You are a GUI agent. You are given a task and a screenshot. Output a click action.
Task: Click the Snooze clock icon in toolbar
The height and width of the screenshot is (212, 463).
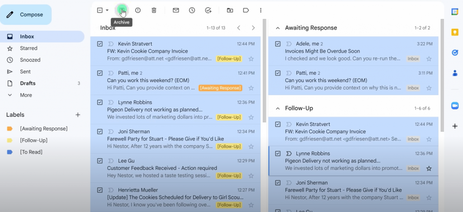(x=192, y=10)
